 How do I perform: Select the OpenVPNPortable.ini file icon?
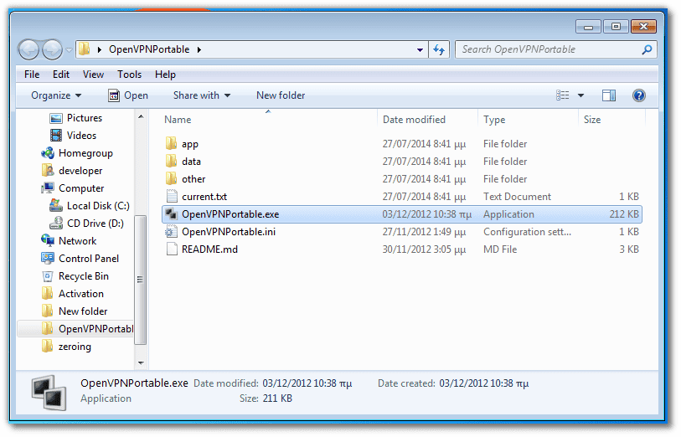[x=172, y=232]
